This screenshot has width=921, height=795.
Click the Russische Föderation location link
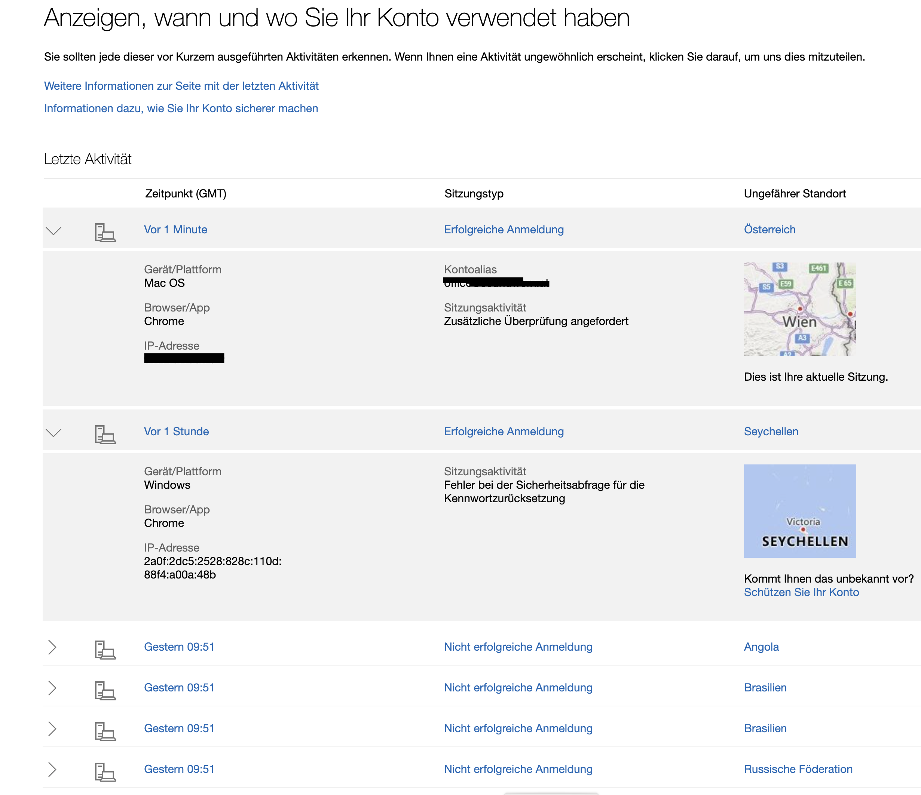coord(798,769)
